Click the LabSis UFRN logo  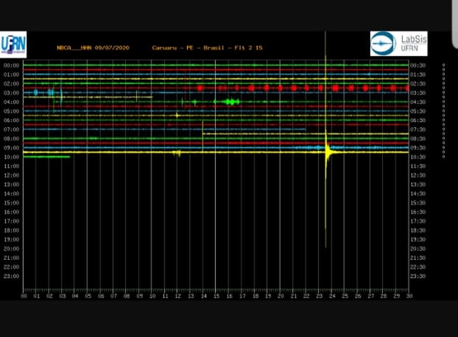click(398, 44)
